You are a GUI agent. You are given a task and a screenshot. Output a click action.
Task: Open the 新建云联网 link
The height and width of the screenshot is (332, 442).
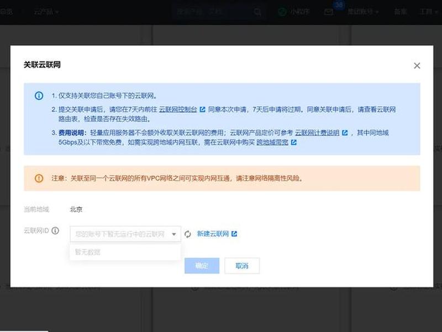coord(213,234)
